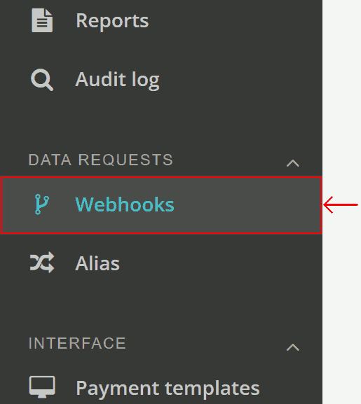Collapse the INTERFACE section chevron
Screen dimensions: 361x404
coord(293,347)
